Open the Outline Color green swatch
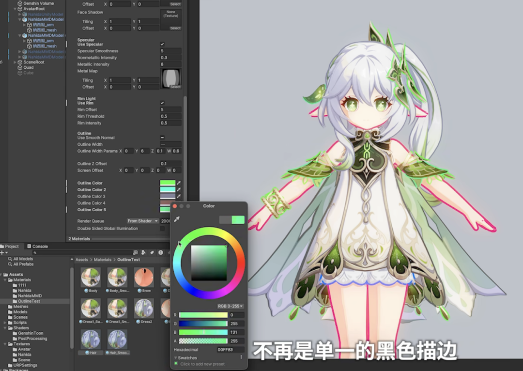Viewport: 523px width, 371px height. click(x=168, y=183)
